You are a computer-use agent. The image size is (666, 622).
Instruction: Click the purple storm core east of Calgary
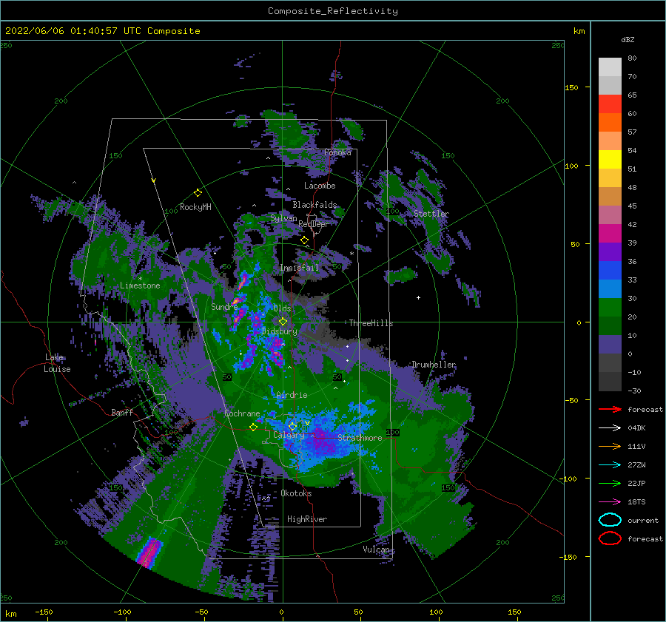(322, 442)
